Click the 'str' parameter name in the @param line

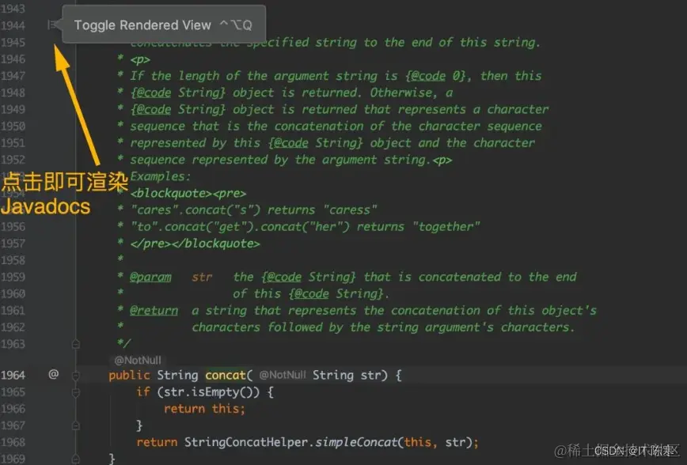[x=202, y=277]
